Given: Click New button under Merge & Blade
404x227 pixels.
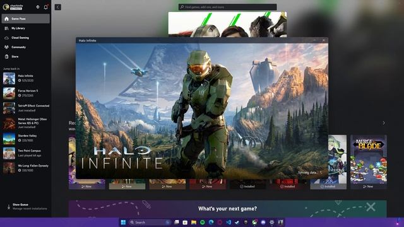Looking at the screenshot, I should 369,187.
